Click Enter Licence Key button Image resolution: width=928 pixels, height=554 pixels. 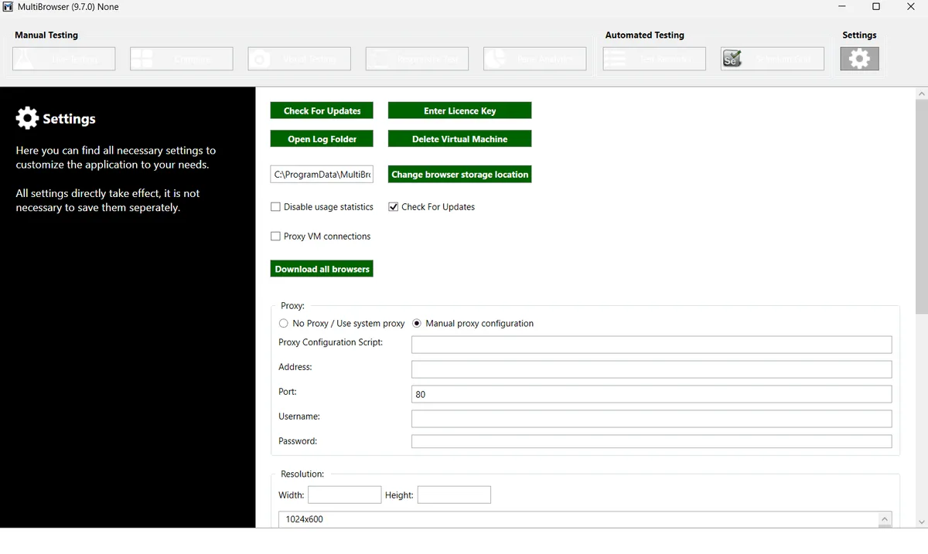[459, 110]
